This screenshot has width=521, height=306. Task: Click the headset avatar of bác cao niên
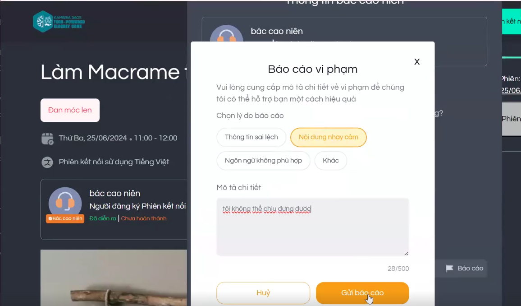pos(65,201)
